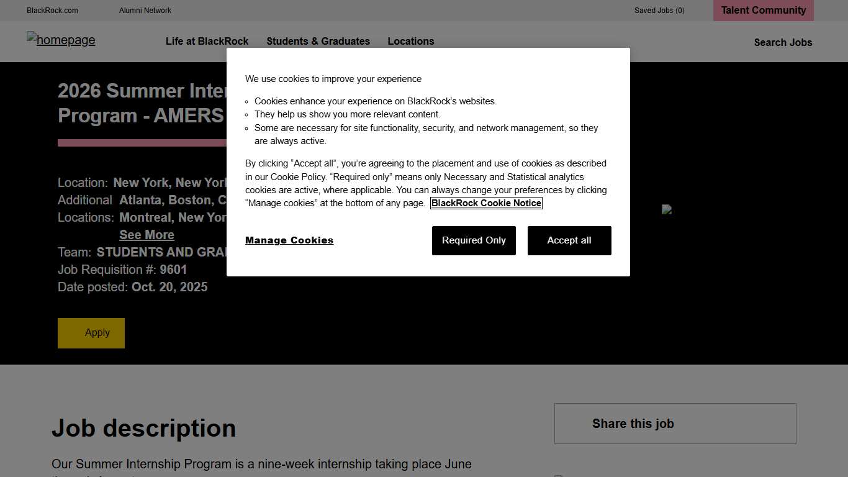This screenshot has width=848, height=477.
Task: Open Manage Cookies preferences
Action: click(x=289, y=240)
